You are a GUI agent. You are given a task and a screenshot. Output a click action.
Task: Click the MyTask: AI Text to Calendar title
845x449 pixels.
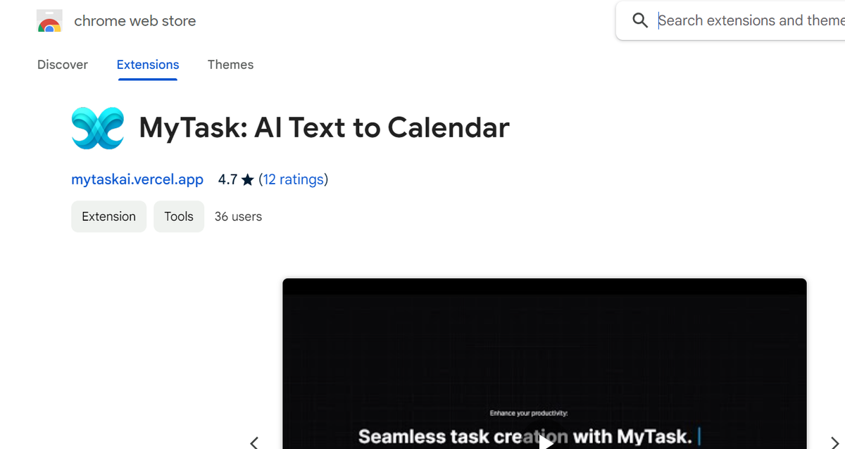point(323,128)
